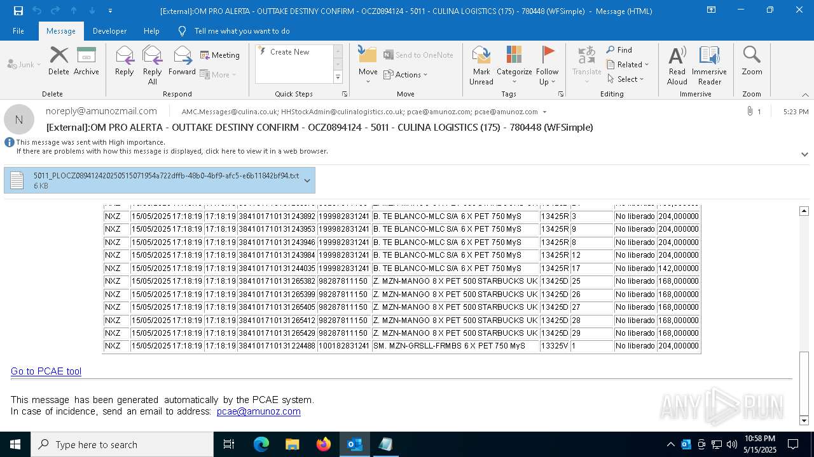Launch Microsoft Edge from taskbar

[261, 444]
